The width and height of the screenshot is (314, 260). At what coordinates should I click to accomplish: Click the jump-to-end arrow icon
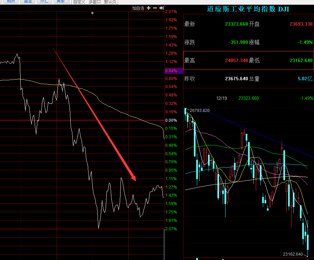(x=162, y=8)
